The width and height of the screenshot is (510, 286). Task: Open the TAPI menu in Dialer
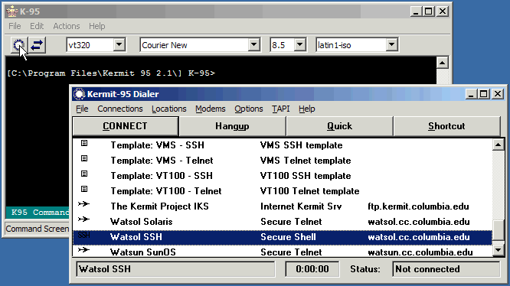click(x=281, y=109)
